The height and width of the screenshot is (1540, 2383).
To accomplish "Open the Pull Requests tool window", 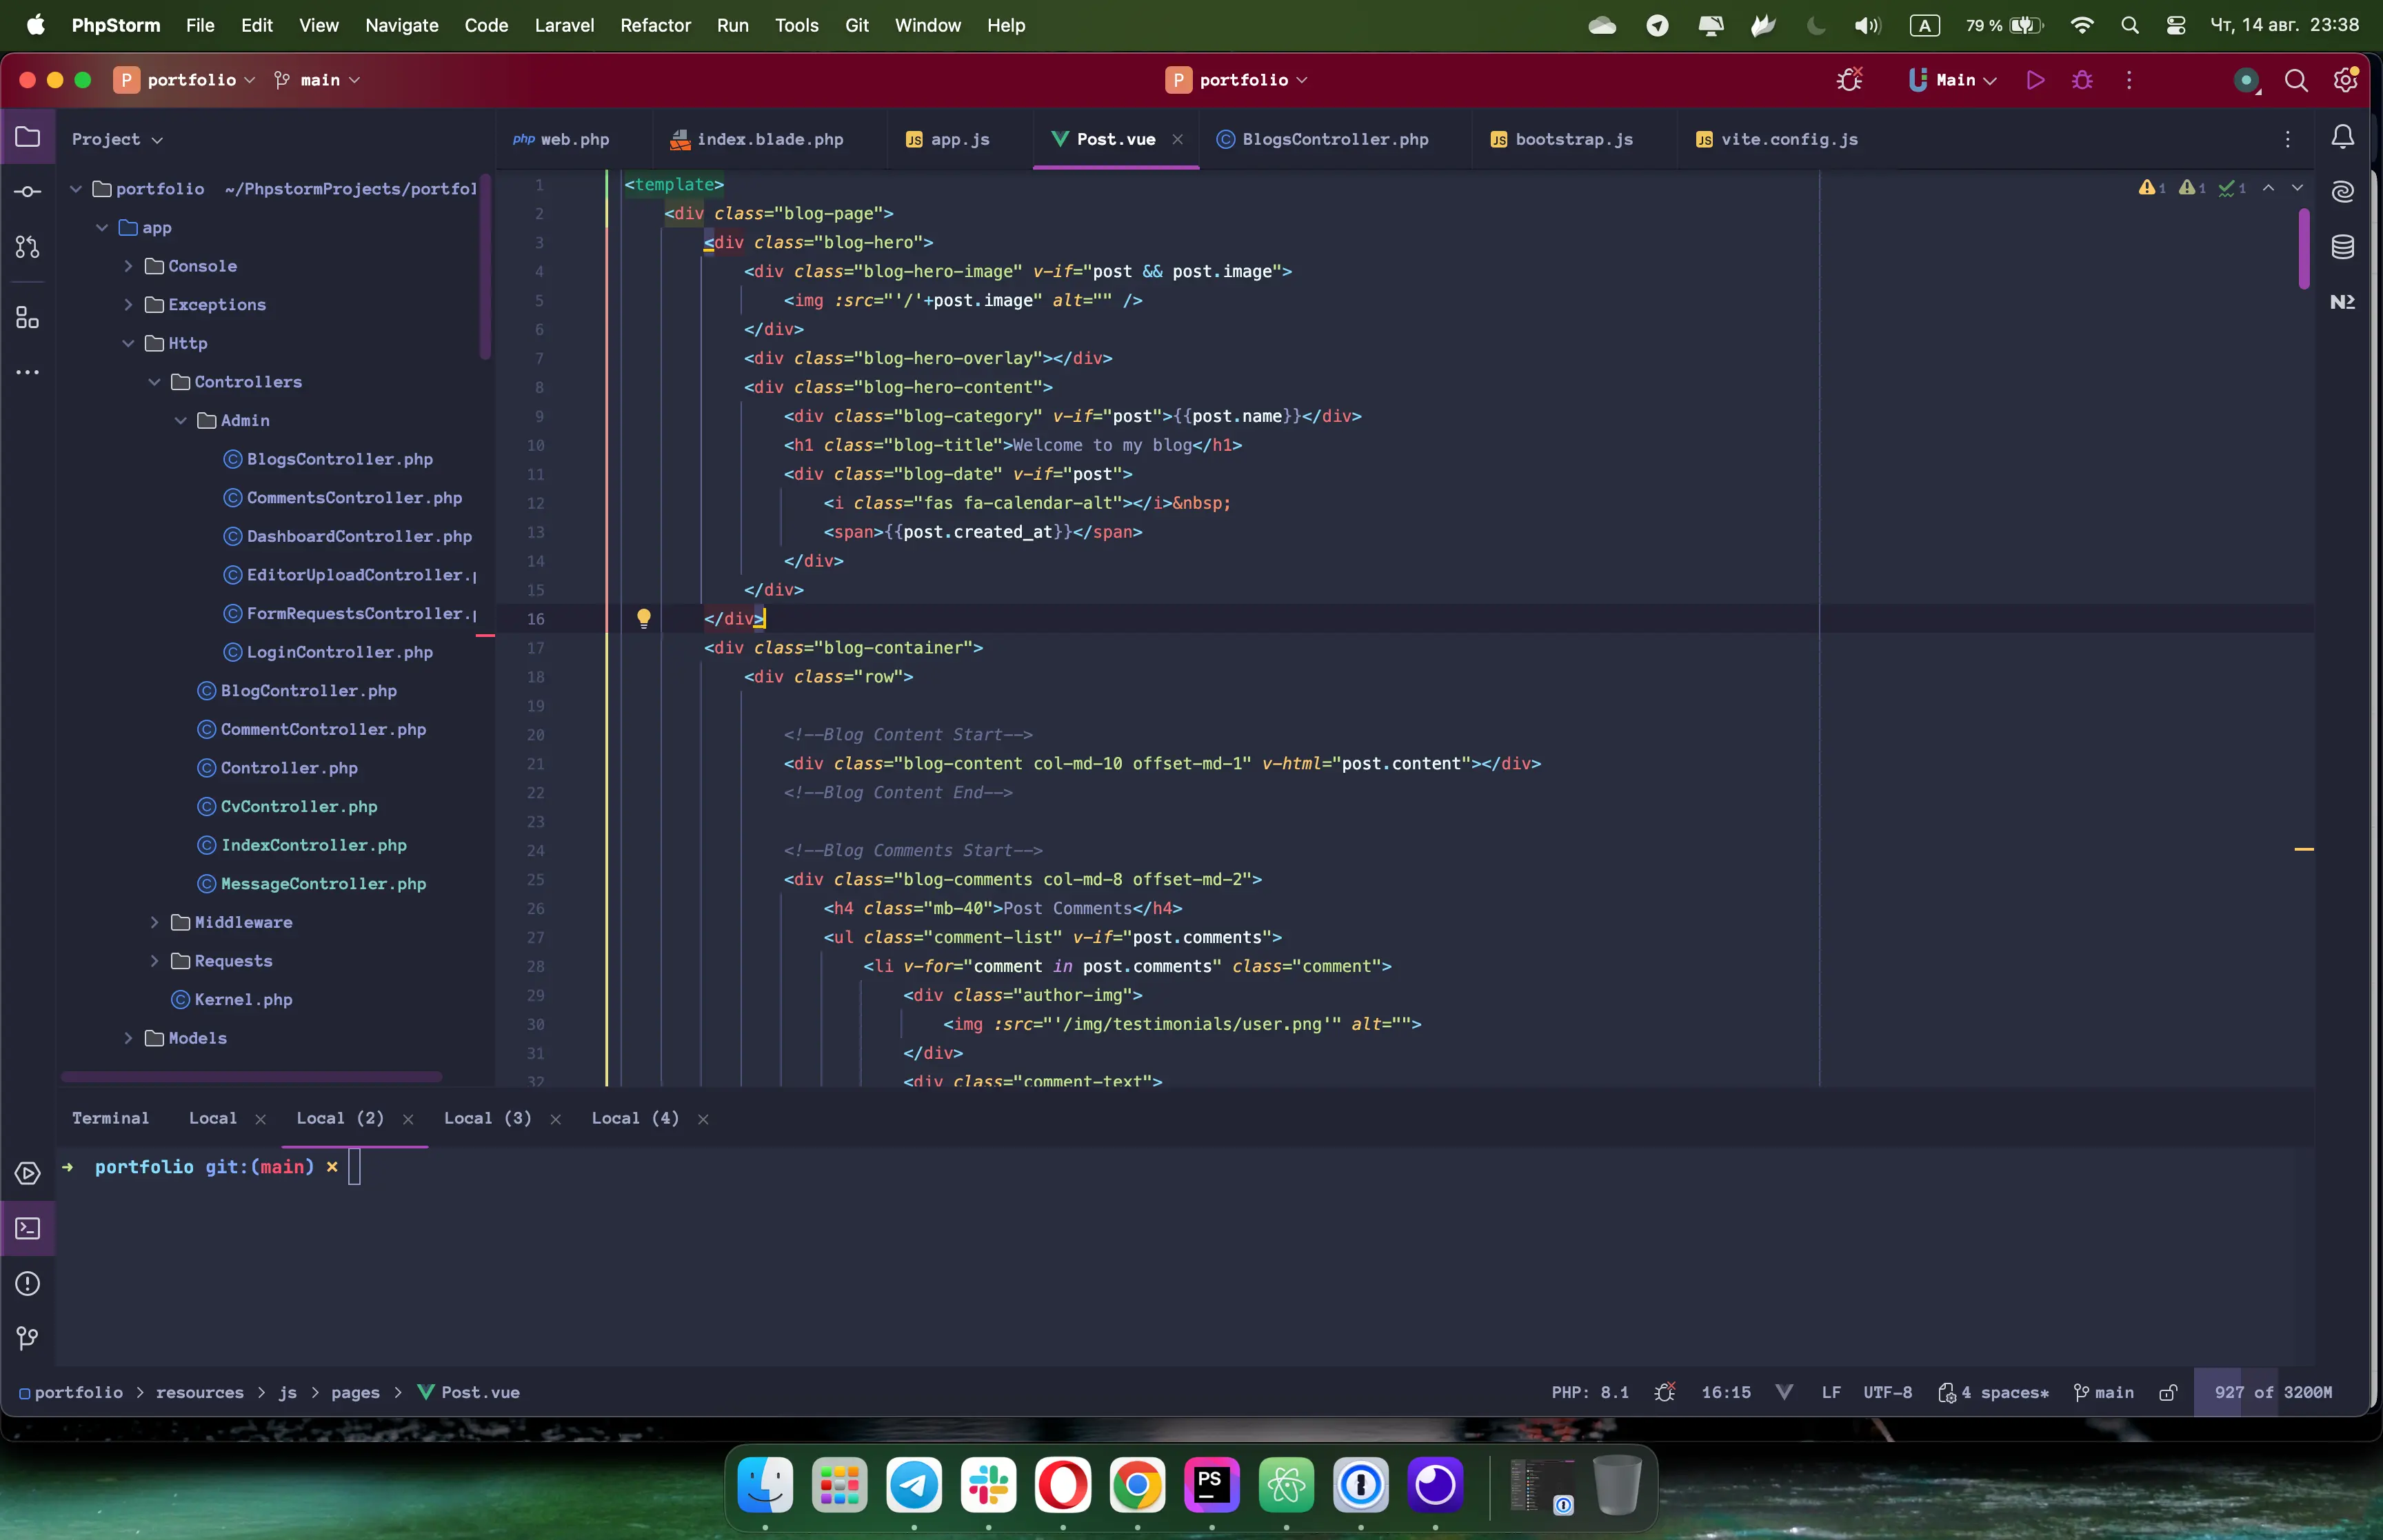I will point(28,247).
